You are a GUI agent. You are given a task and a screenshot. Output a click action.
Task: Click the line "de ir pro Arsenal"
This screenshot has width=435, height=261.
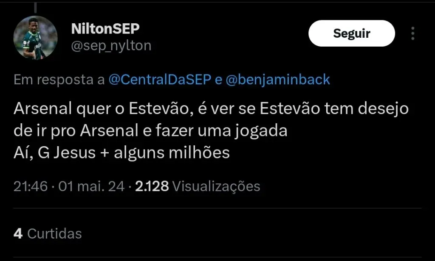pos(150,131)
